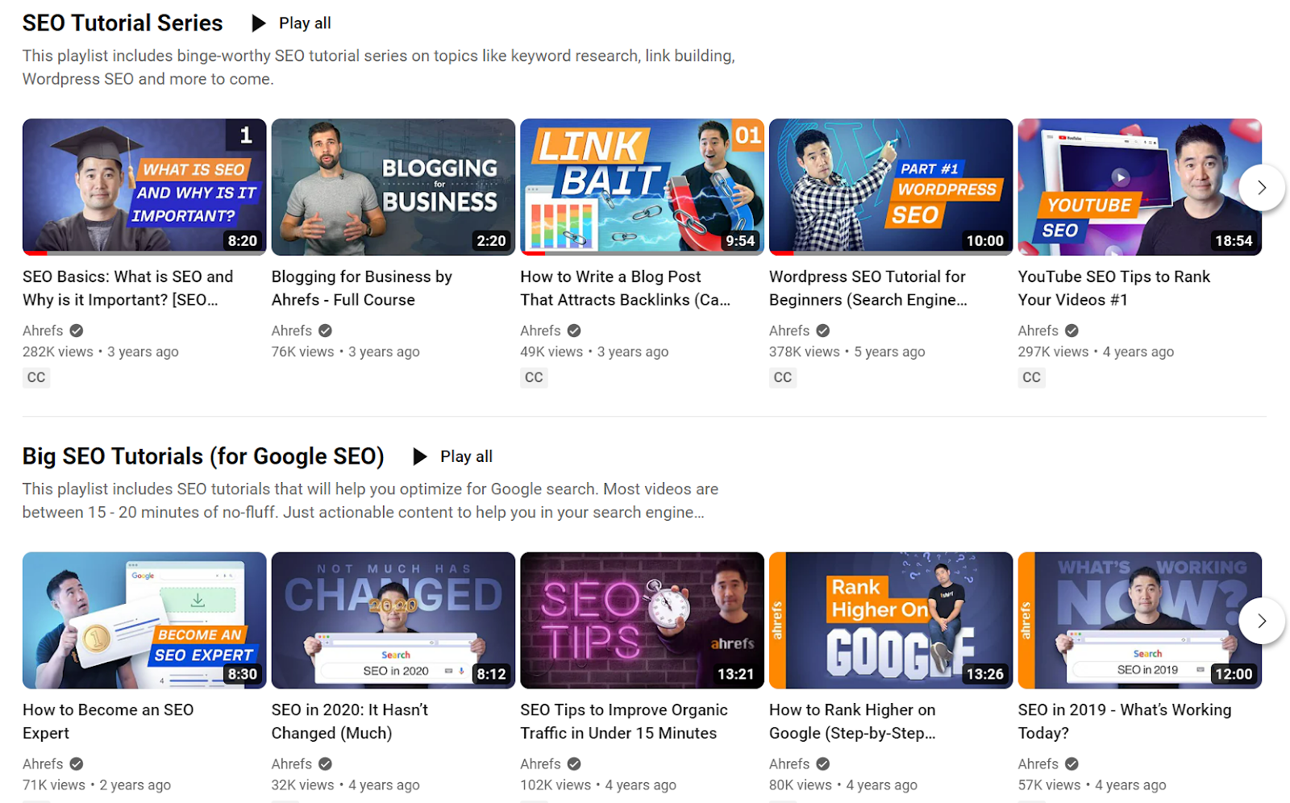1290x803 pixels.
Task: Show next videos in SEO Tutorial Series row
Action: [1262, 188]
